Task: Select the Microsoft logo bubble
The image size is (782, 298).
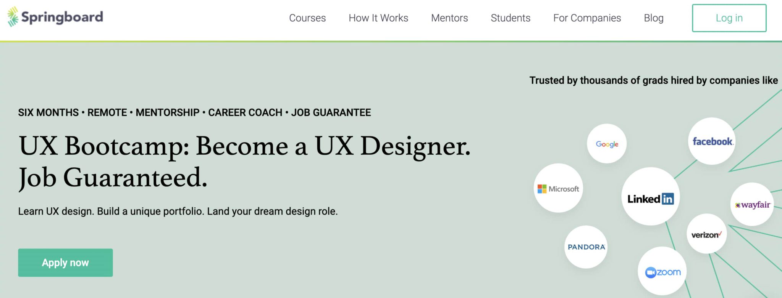Action: tap(558, 188)
